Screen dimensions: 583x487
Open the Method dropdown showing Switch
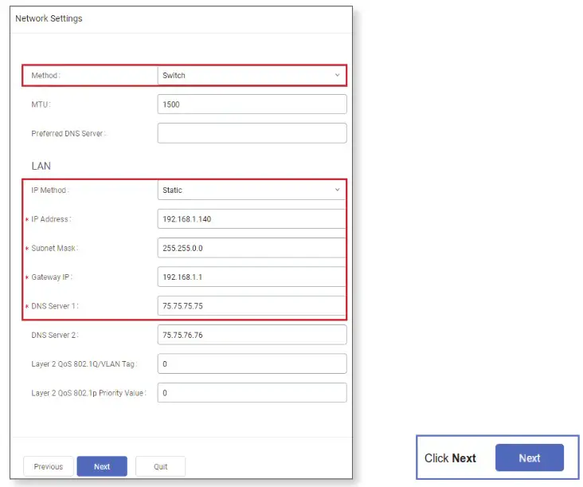pyautogui.click(x=251, y=76)
